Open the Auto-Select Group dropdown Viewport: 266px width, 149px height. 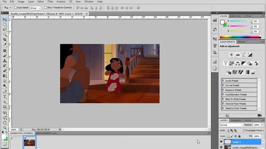pos(35,8)
